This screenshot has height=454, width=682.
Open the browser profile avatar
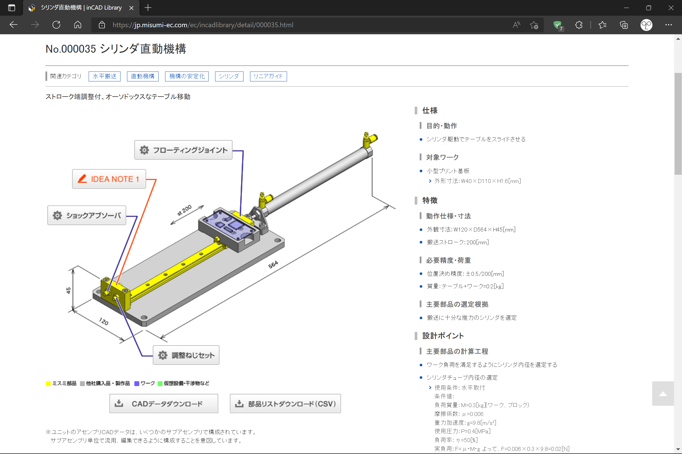pyautogui.click(x=646, y=25)
